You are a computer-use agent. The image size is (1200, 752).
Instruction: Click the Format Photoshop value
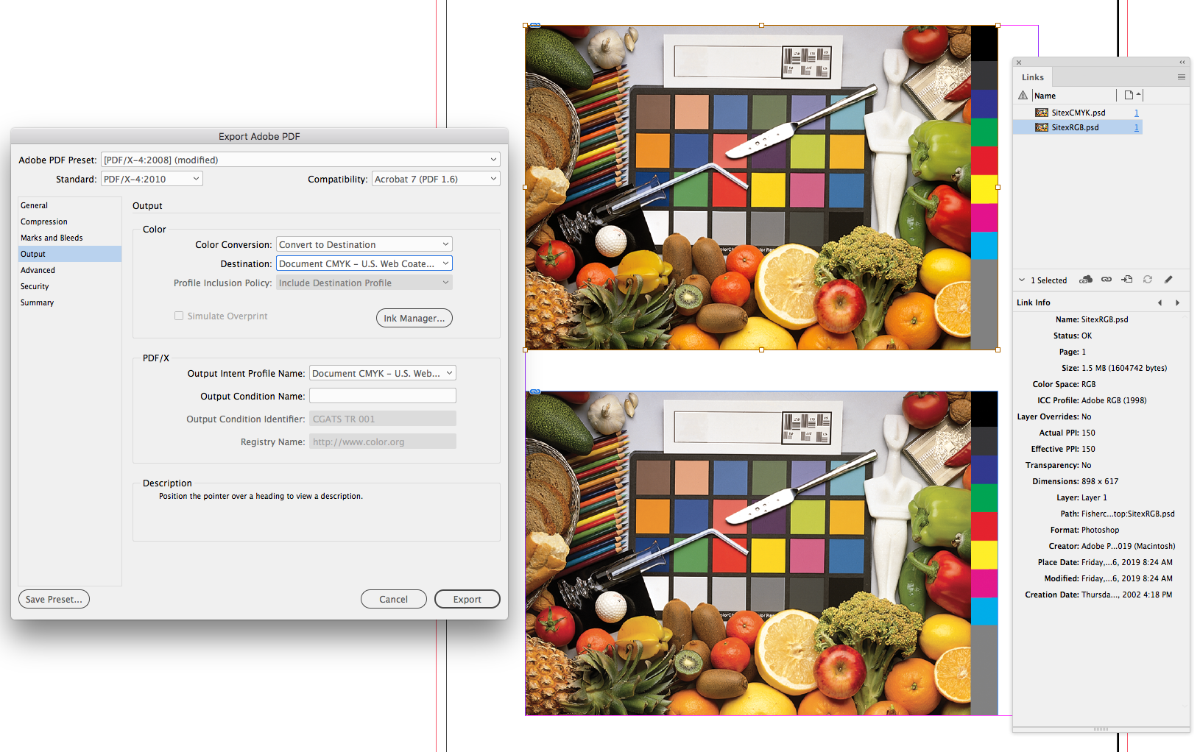pyautogui.click(x=1100, y=530)
